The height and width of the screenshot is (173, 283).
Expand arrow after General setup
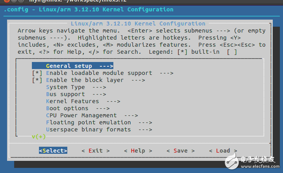(x=106, y=66)
